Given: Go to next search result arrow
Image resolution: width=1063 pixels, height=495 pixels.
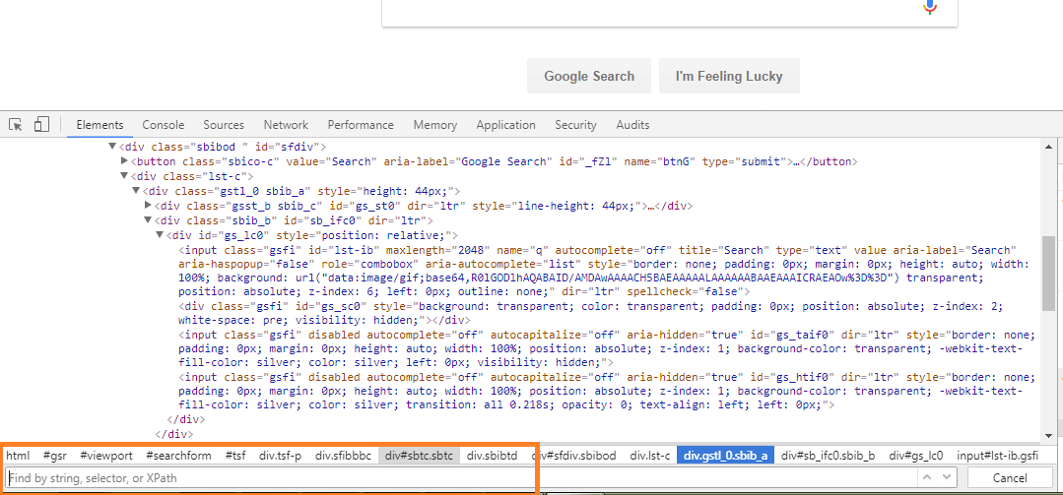Looking at the screenshot, I should pyautogui.click(x=947, y=477).
